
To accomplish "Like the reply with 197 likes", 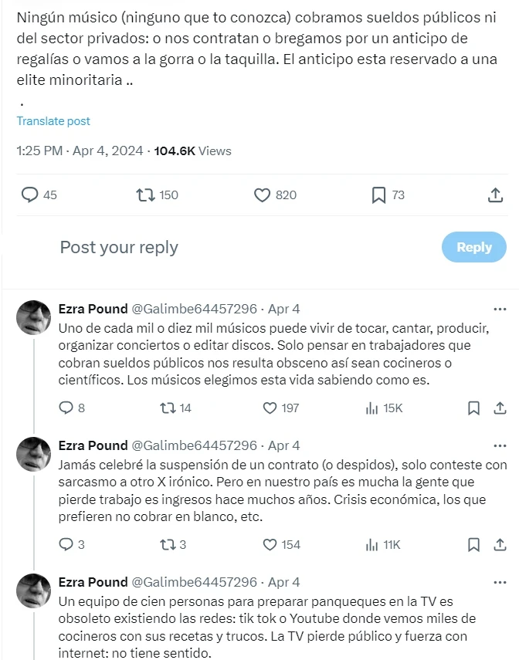I will coord(270,408).
